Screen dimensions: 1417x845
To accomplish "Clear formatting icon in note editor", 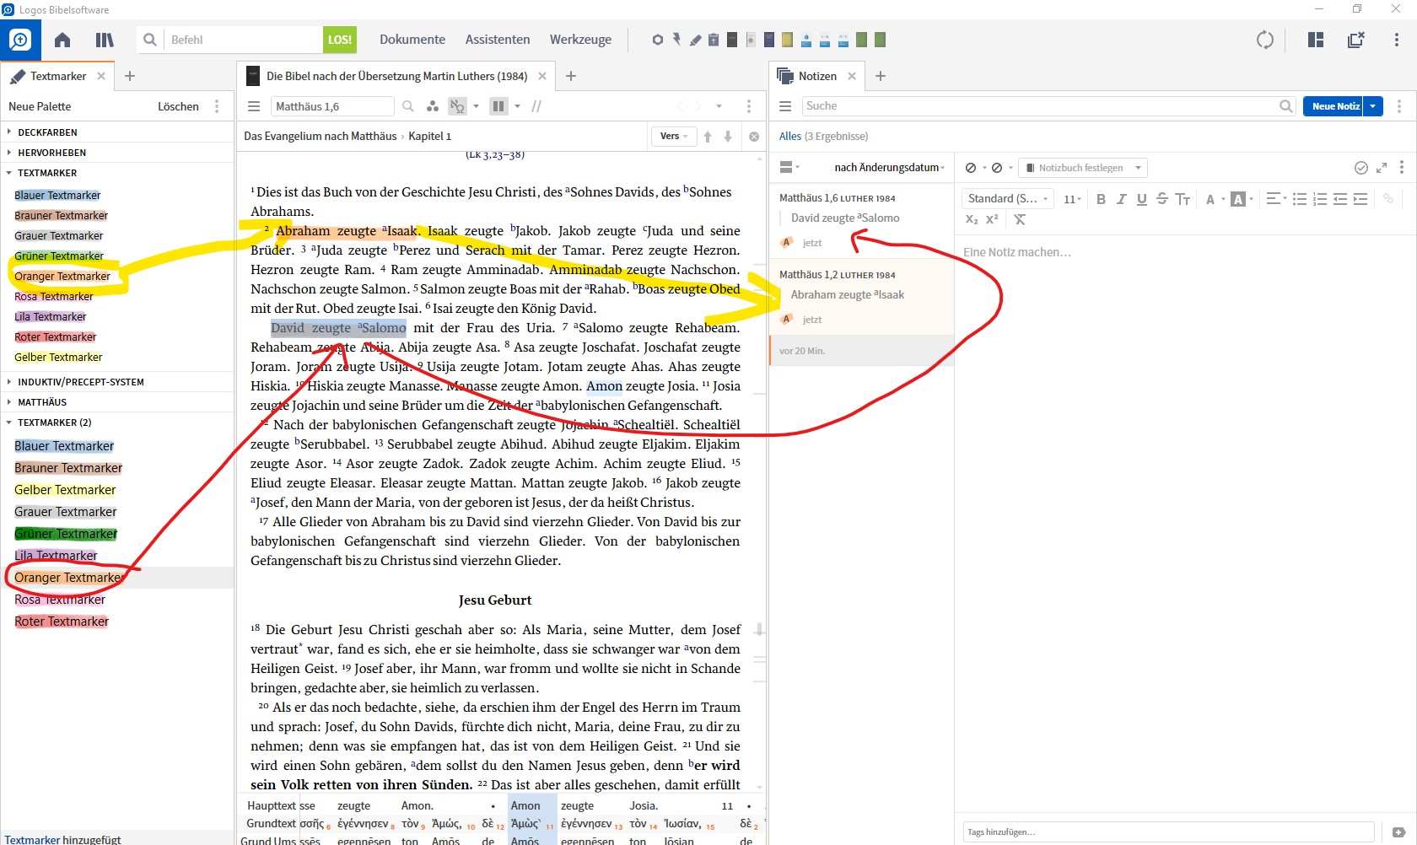I will (x=1020, y=219).
